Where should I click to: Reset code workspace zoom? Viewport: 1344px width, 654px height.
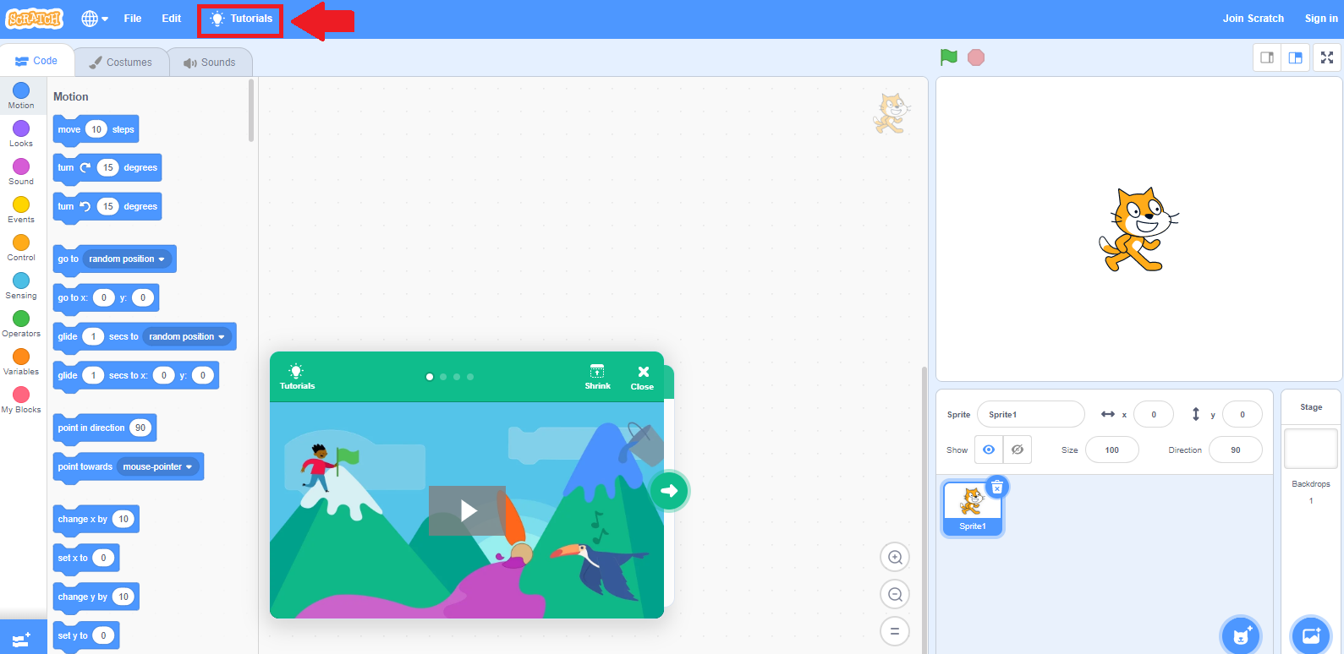tap(895, 631)
